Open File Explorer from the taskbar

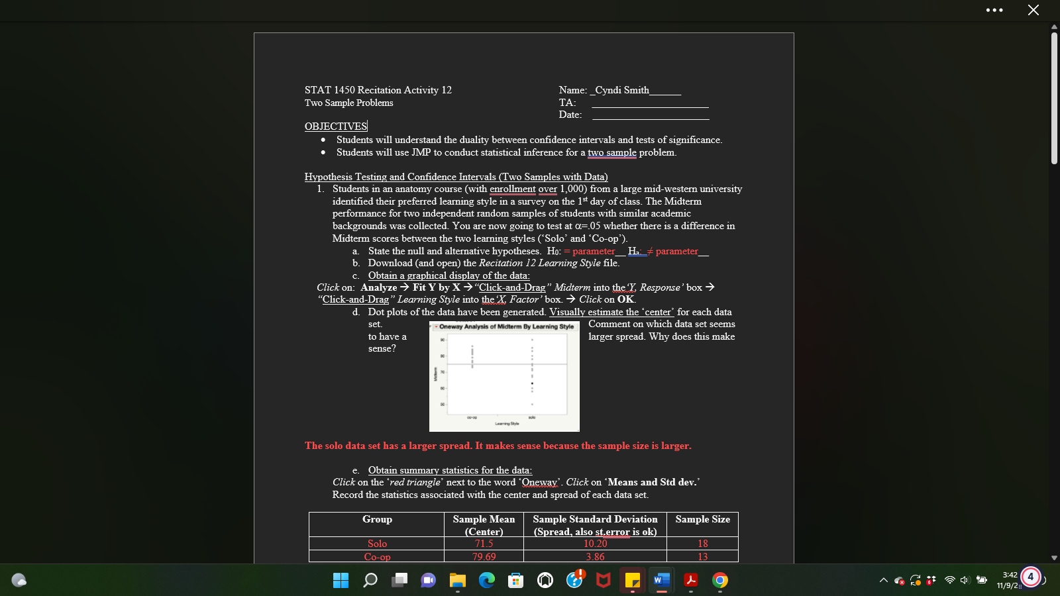click(x=458, y=580)
